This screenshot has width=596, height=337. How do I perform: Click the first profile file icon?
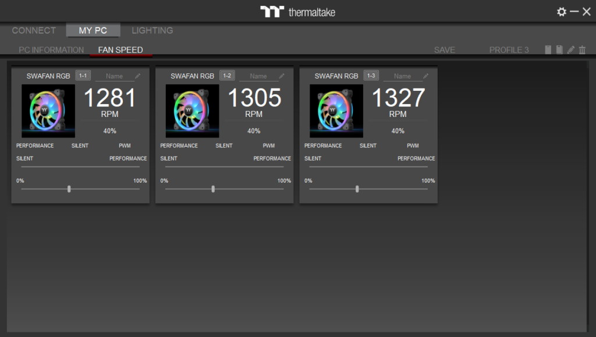pyautogui.click(x=548, y=50)
